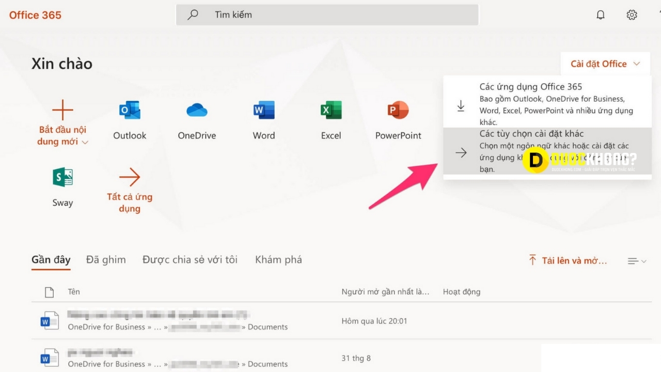
Task: Click the file type column header icon
Action: pos(49,292)
